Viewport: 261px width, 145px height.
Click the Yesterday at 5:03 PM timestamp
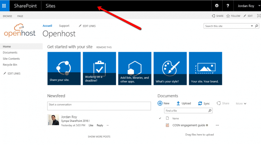click(x=73, y=125)
